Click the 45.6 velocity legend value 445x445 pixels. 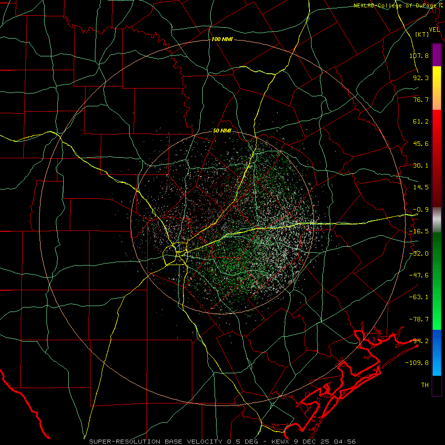point(421,143)
